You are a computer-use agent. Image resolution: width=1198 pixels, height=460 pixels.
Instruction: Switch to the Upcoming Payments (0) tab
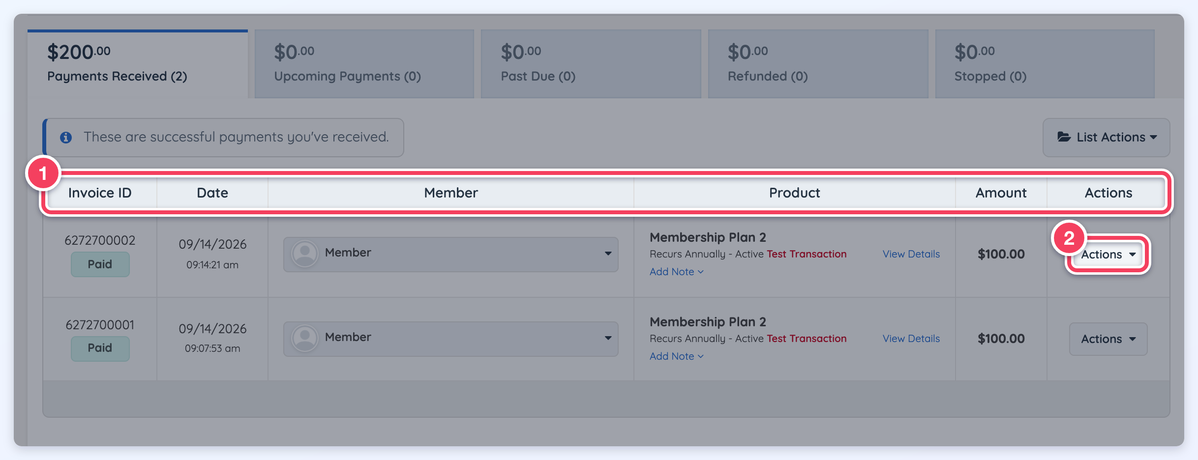pos(364,64)
